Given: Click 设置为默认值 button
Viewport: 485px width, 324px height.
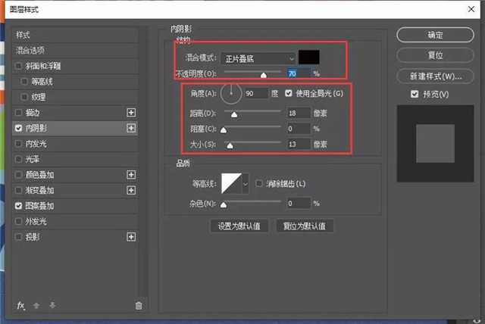Looking at the screenshot, I should (x=239, y=226).
